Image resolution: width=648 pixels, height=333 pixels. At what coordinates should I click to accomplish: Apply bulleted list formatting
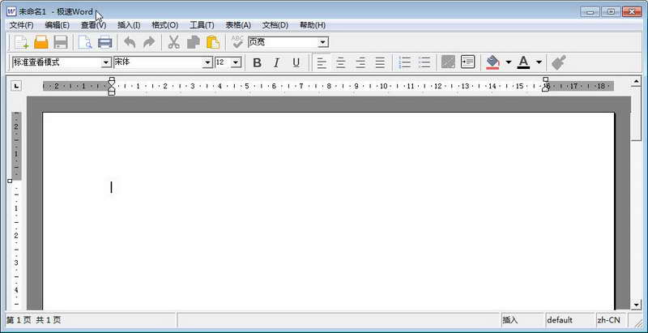click(x=424, y=63)
